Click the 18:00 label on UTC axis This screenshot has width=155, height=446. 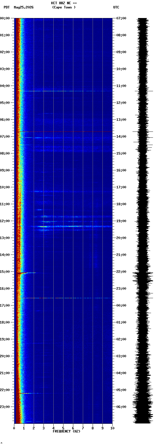121,204
